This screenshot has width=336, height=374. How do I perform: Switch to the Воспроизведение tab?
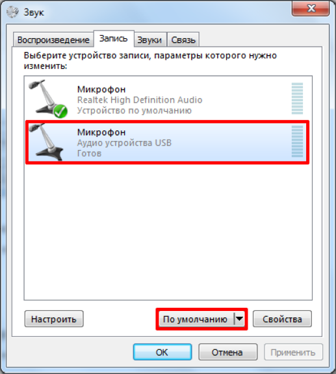point(53,40)
